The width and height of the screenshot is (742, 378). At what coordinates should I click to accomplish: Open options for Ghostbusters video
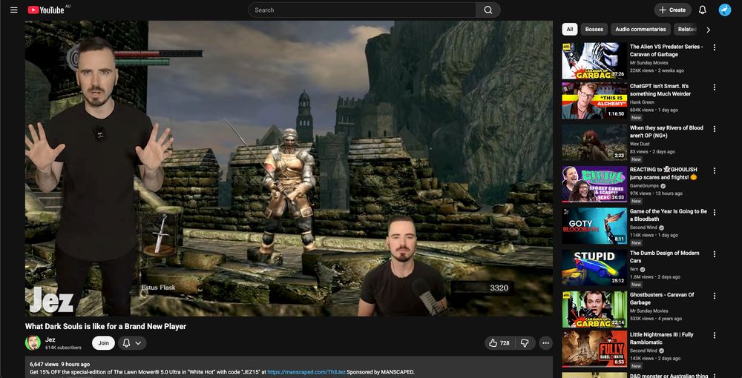(x=714, y=295)
